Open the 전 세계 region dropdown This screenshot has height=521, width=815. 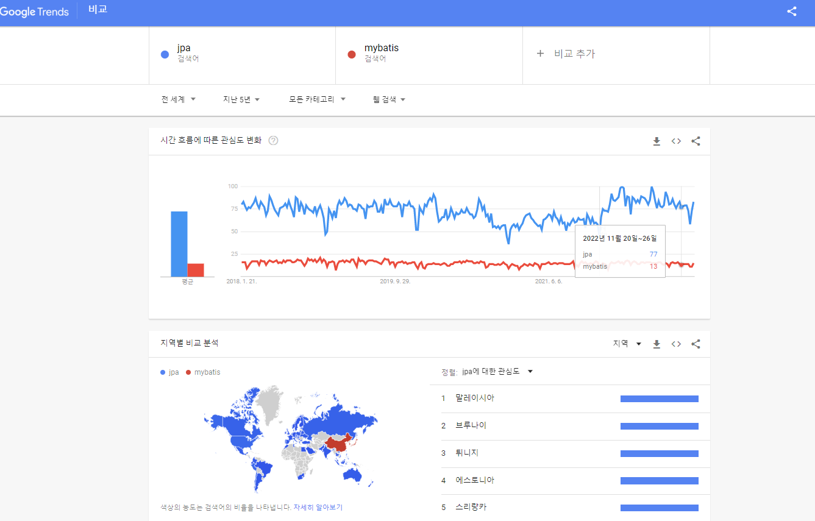click(179, 99)
